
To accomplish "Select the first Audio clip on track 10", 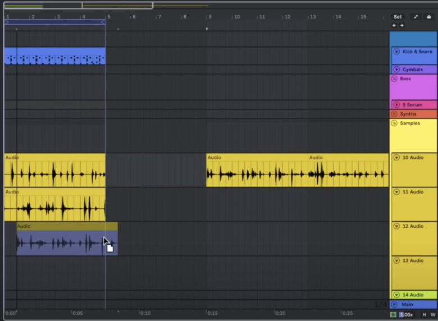I will pyautogui.click(x=55, y=170).
